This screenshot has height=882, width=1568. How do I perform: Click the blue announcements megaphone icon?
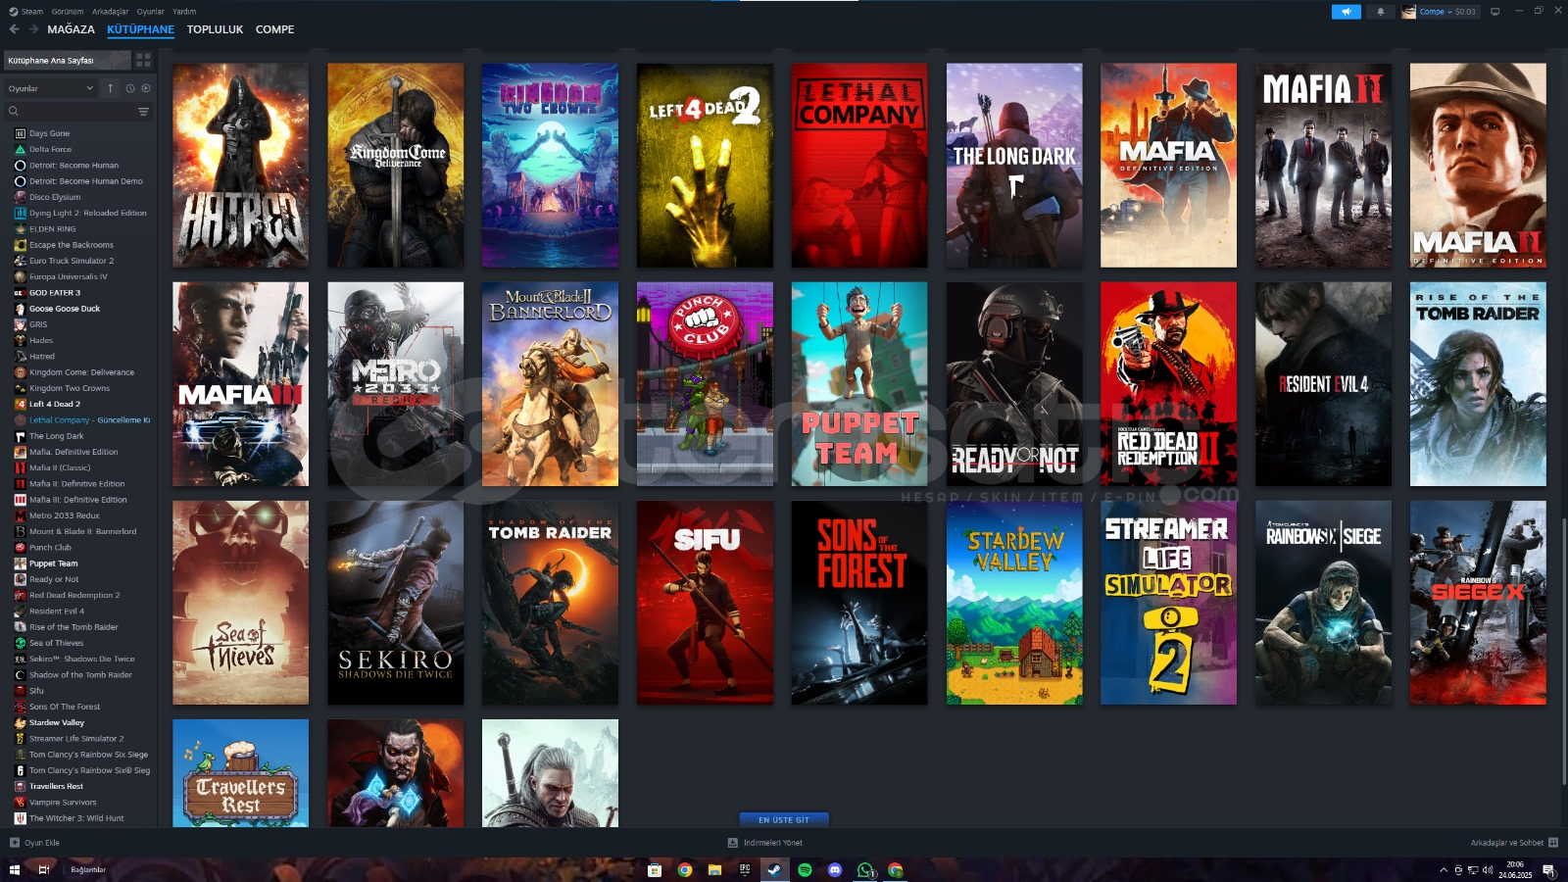(x=1347, y=12)
